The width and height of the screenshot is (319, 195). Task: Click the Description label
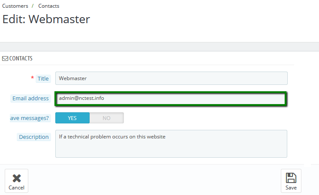(x=33, y=137)
